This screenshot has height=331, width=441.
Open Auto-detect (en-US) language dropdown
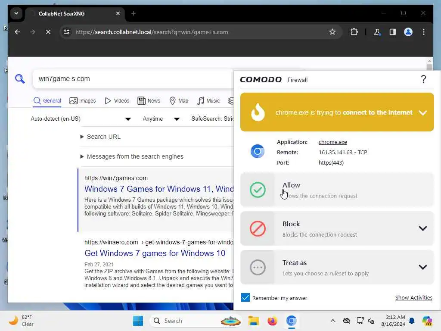(81, 119)
